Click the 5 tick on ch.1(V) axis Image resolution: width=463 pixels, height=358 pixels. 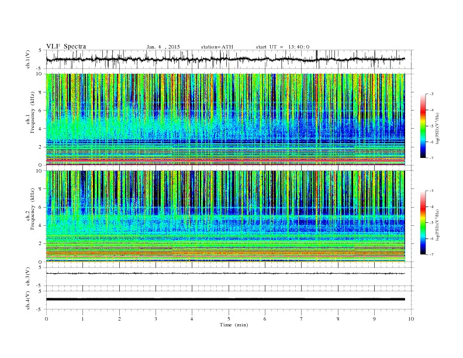tap(40, 50)
